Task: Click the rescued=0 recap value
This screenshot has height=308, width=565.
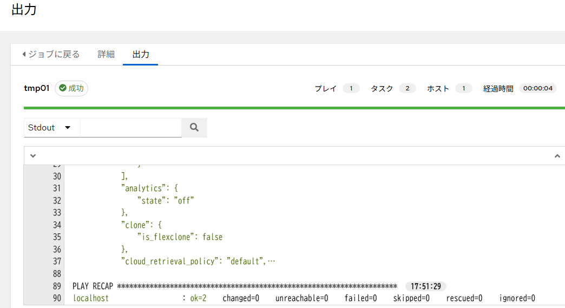Action: tap(464, 298)
